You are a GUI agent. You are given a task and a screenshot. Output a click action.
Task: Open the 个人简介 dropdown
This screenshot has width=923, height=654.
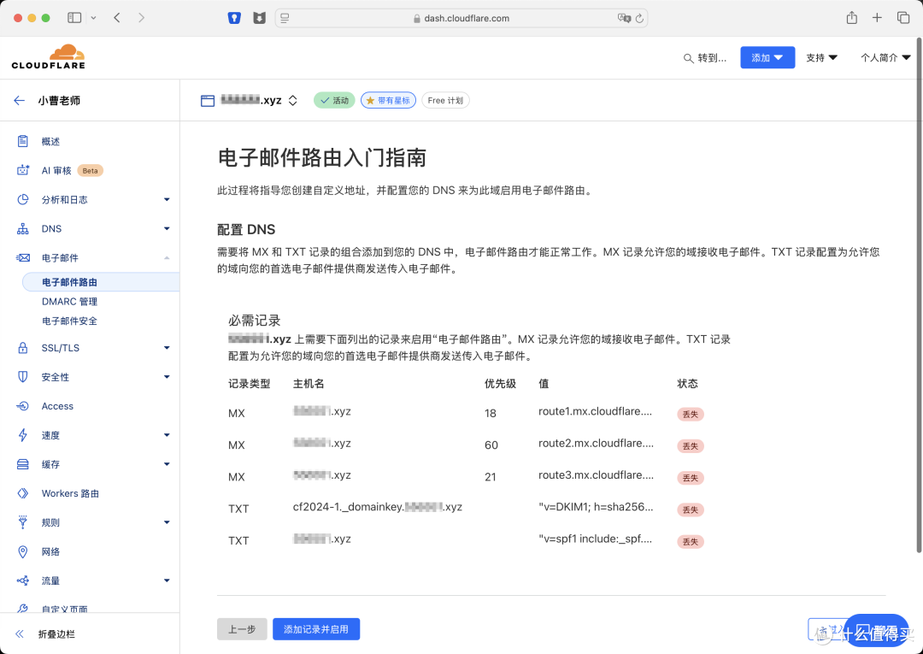(x=885, y=57)
